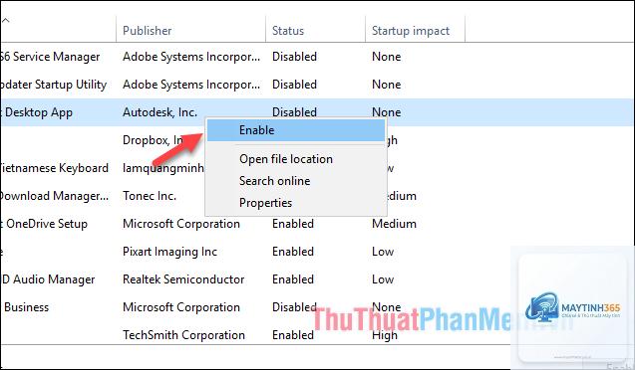Viewport: 635px width, 370px height.
Task: Click Enabled status in Pixart Imaging row
Action: click(293, 252)
